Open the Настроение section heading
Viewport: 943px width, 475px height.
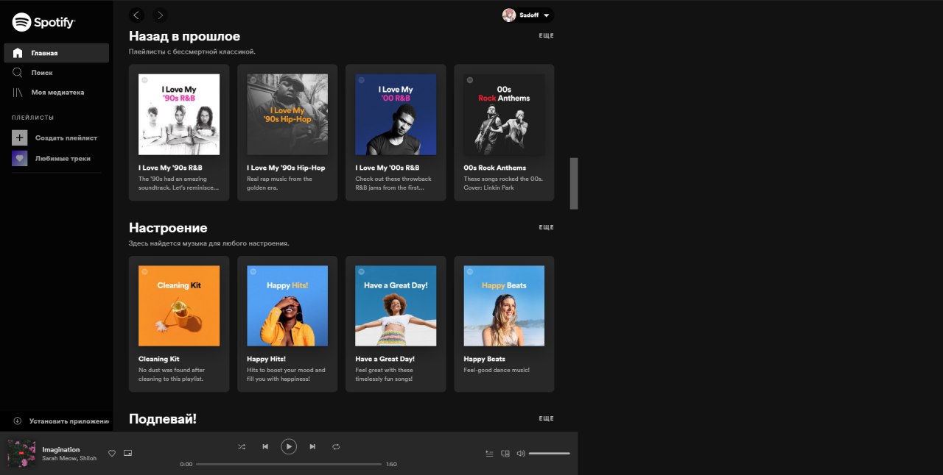click(168, 228)
